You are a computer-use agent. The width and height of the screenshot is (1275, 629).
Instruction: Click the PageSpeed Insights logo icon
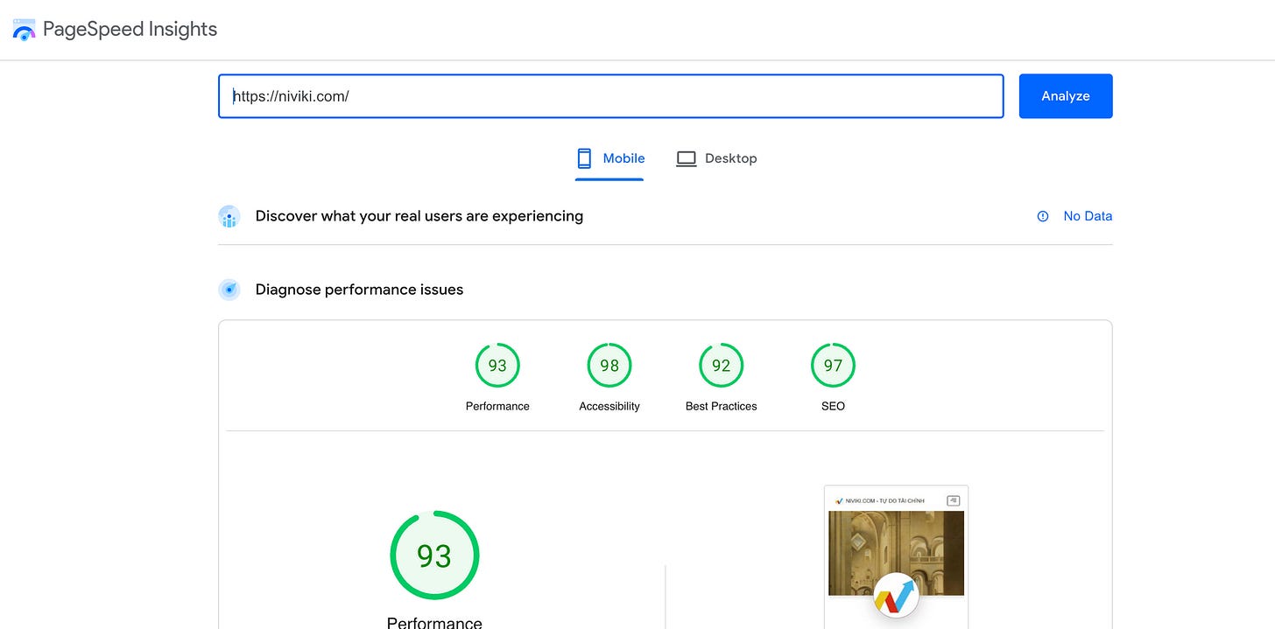pyautogui.click(x=24, y=30)
